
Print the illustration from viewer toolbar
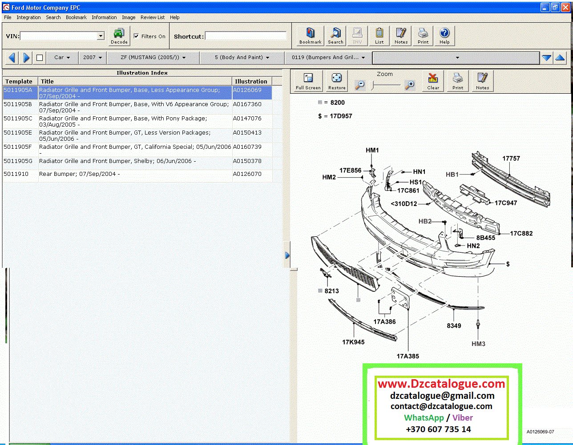click(x=458, y=81)
